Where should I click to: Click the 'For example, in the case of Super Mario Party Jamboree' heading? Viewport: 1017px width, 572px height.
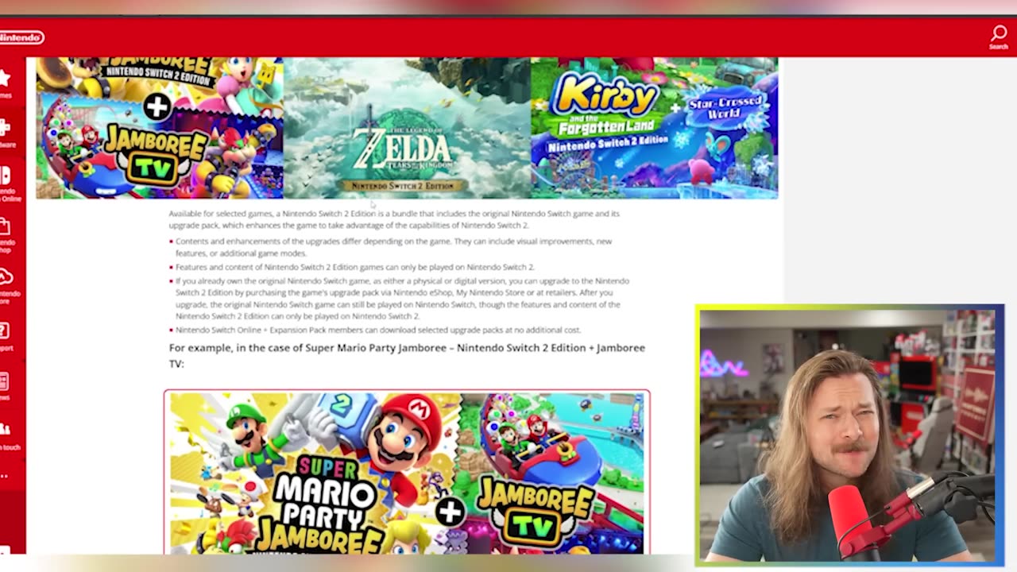click(407, 355)
